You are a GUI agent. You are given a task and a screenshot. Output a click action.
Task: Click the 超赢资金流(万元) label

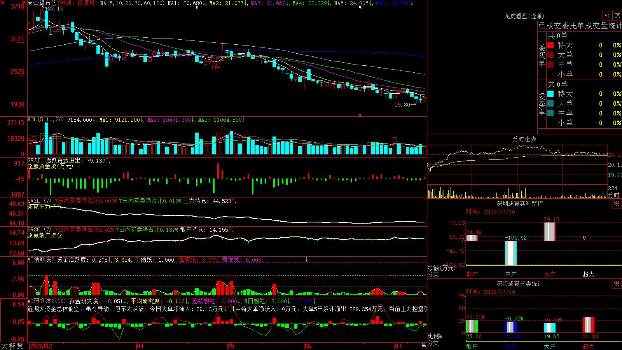[x=50, y=166]
